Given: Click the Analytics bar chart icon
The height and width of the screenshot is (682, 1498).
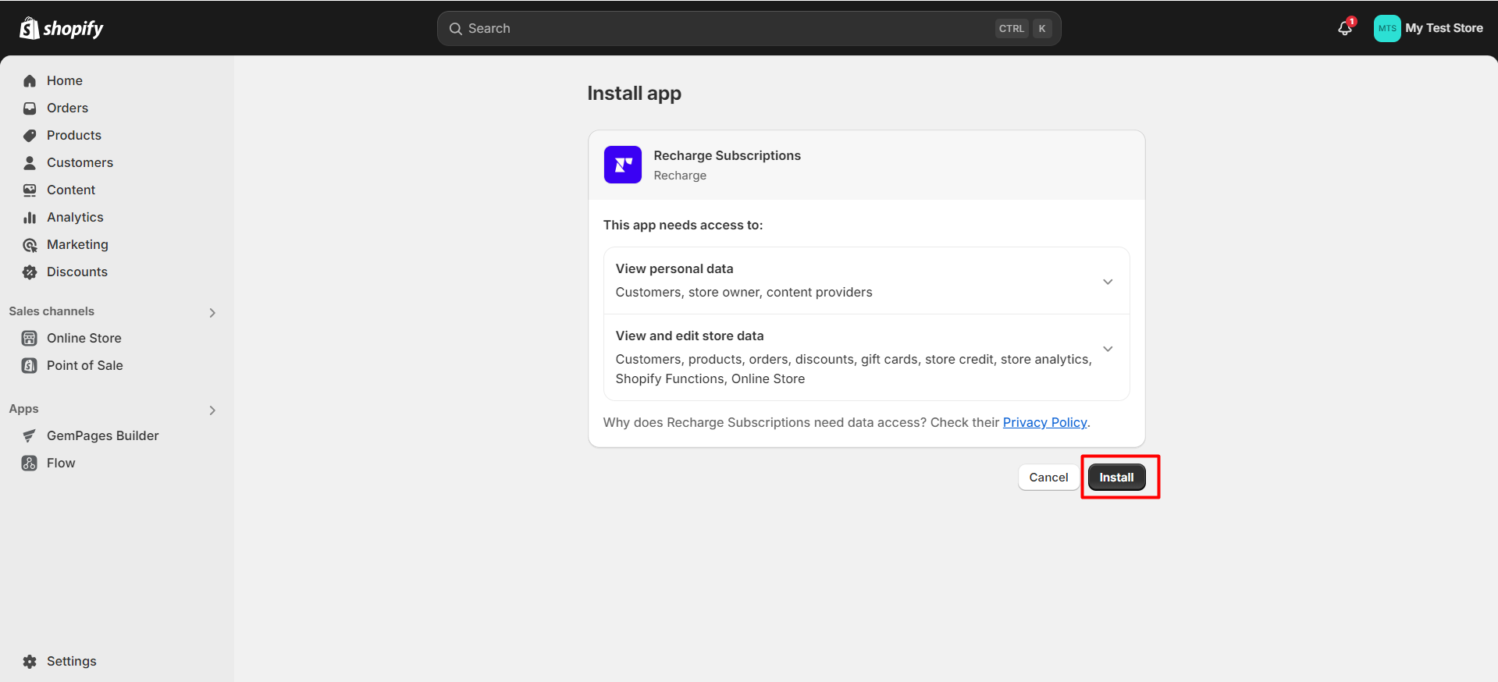Looking at the screenshot, I should [x=30, y=217].
